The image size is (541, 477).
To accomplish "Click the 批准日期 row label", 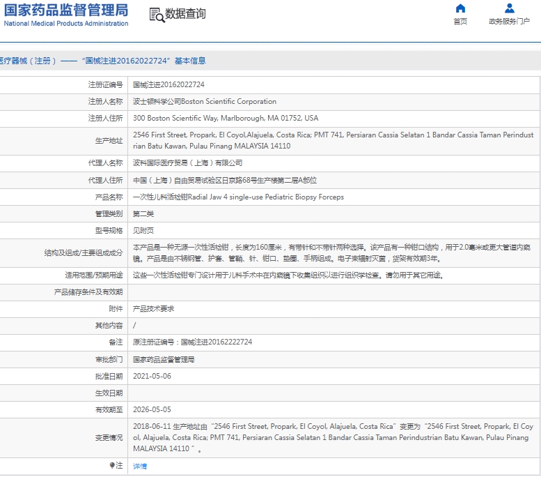I will click(109, 376).
